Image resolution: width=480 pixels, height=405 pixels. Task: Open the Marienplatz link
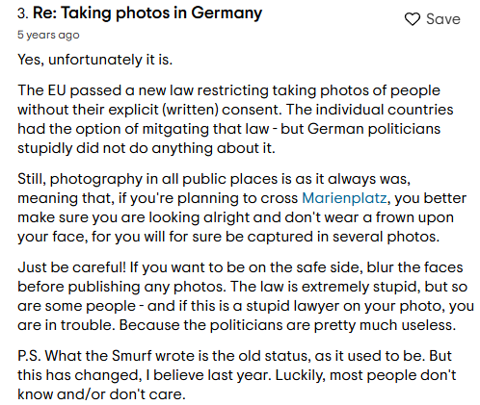point(344,198)
